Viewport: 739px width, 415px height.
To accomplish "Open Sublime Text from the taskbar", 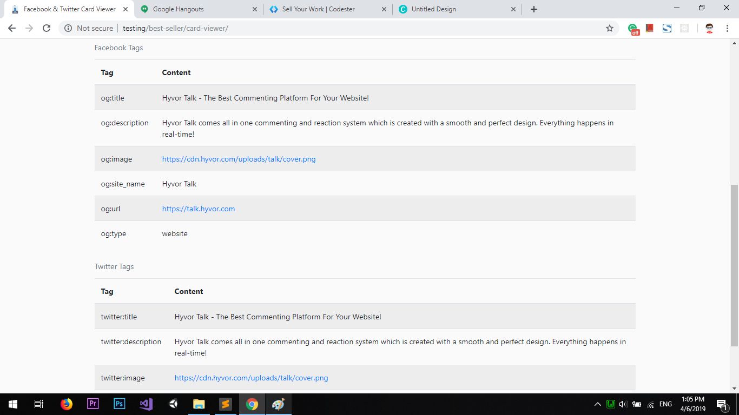I will coord(226,404).
